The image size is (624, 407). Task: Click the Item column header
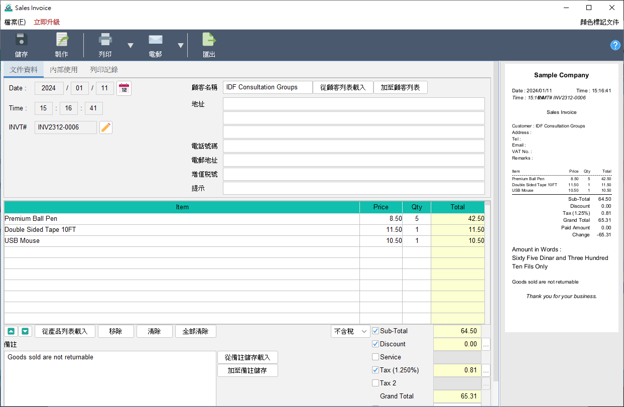(182, 207)
